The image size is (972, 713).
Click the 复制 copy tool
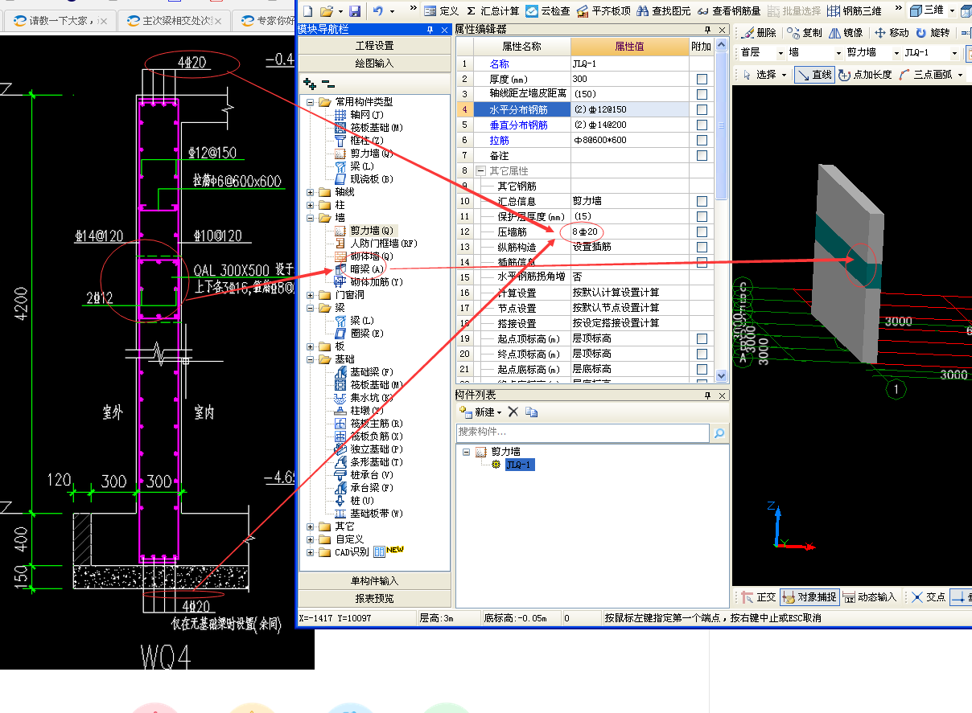805,32
